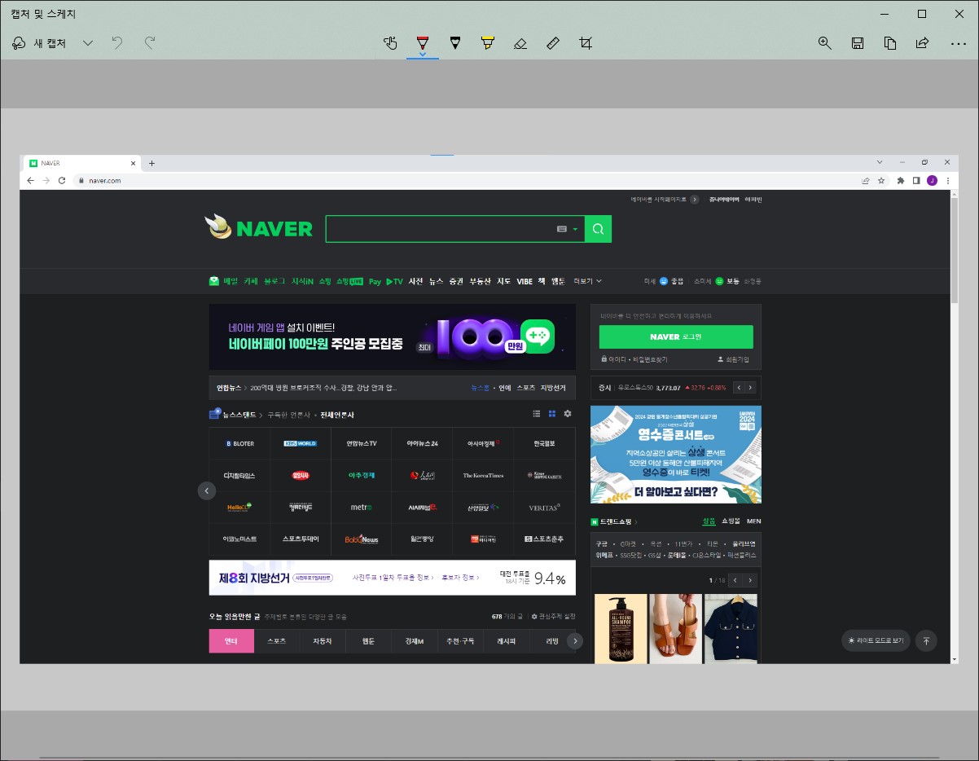Undo the last edit in Snip & Sketch
The width and height of the screenshot is (979, 761).
[x=117, y=42]
